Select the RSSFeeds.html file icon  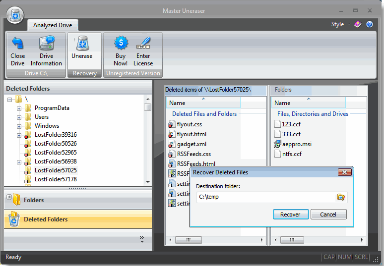(x=172, y=163)
